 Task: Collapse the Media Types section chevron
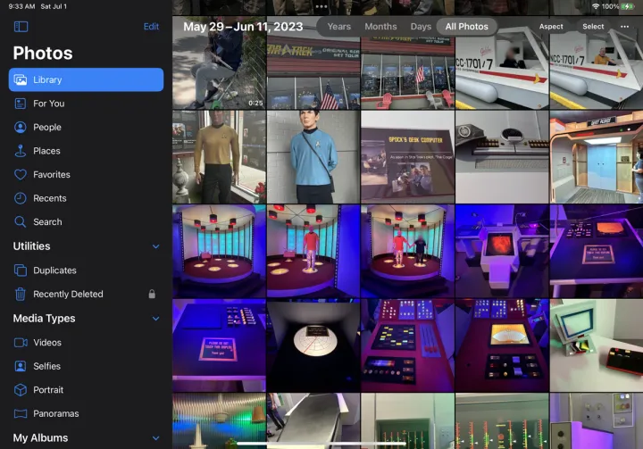(155, 319)
